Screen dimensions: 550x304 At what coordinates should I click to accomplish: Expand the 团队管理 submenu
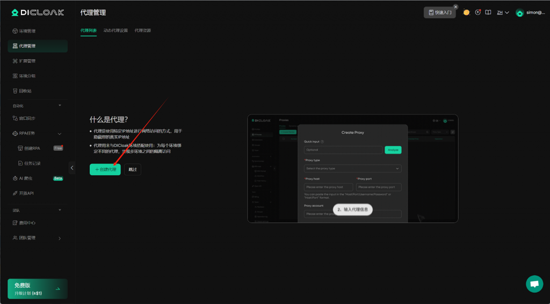pyautogui.click(x=60, y=238)
